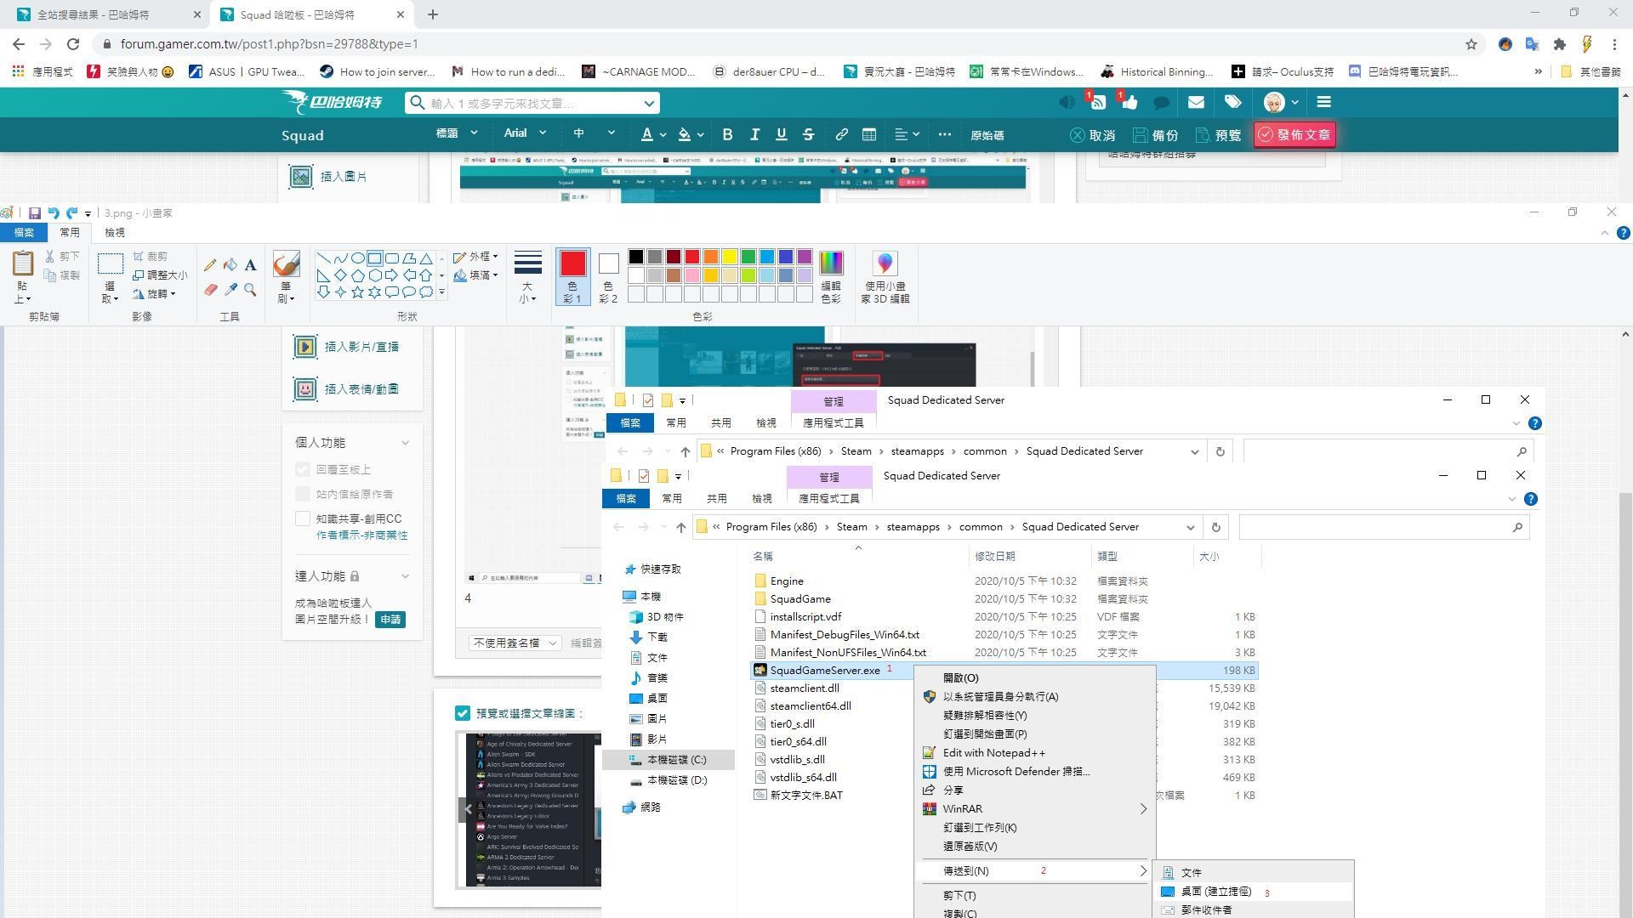Screen dimensions: 1633x918
Task: Click Paint's Crop (裁剪) tool
Action: pos(151,256)
